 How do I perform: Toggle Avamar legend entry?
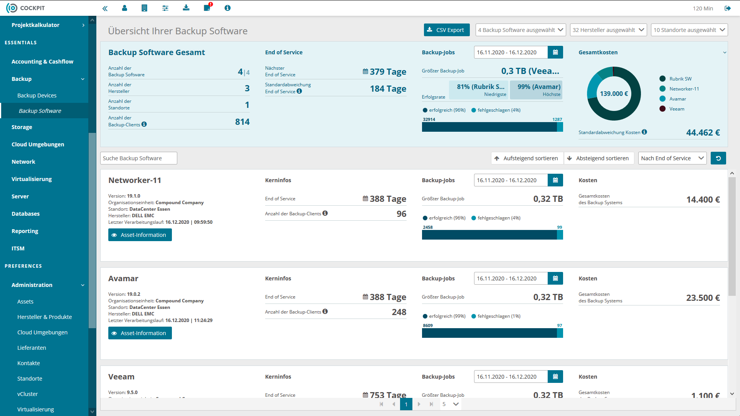point(673,99)
